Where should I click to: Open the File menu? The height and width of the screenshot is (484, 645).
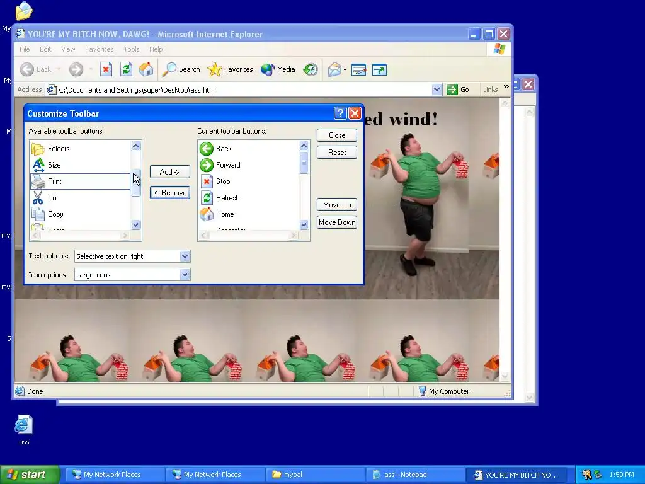coord(25,49)
